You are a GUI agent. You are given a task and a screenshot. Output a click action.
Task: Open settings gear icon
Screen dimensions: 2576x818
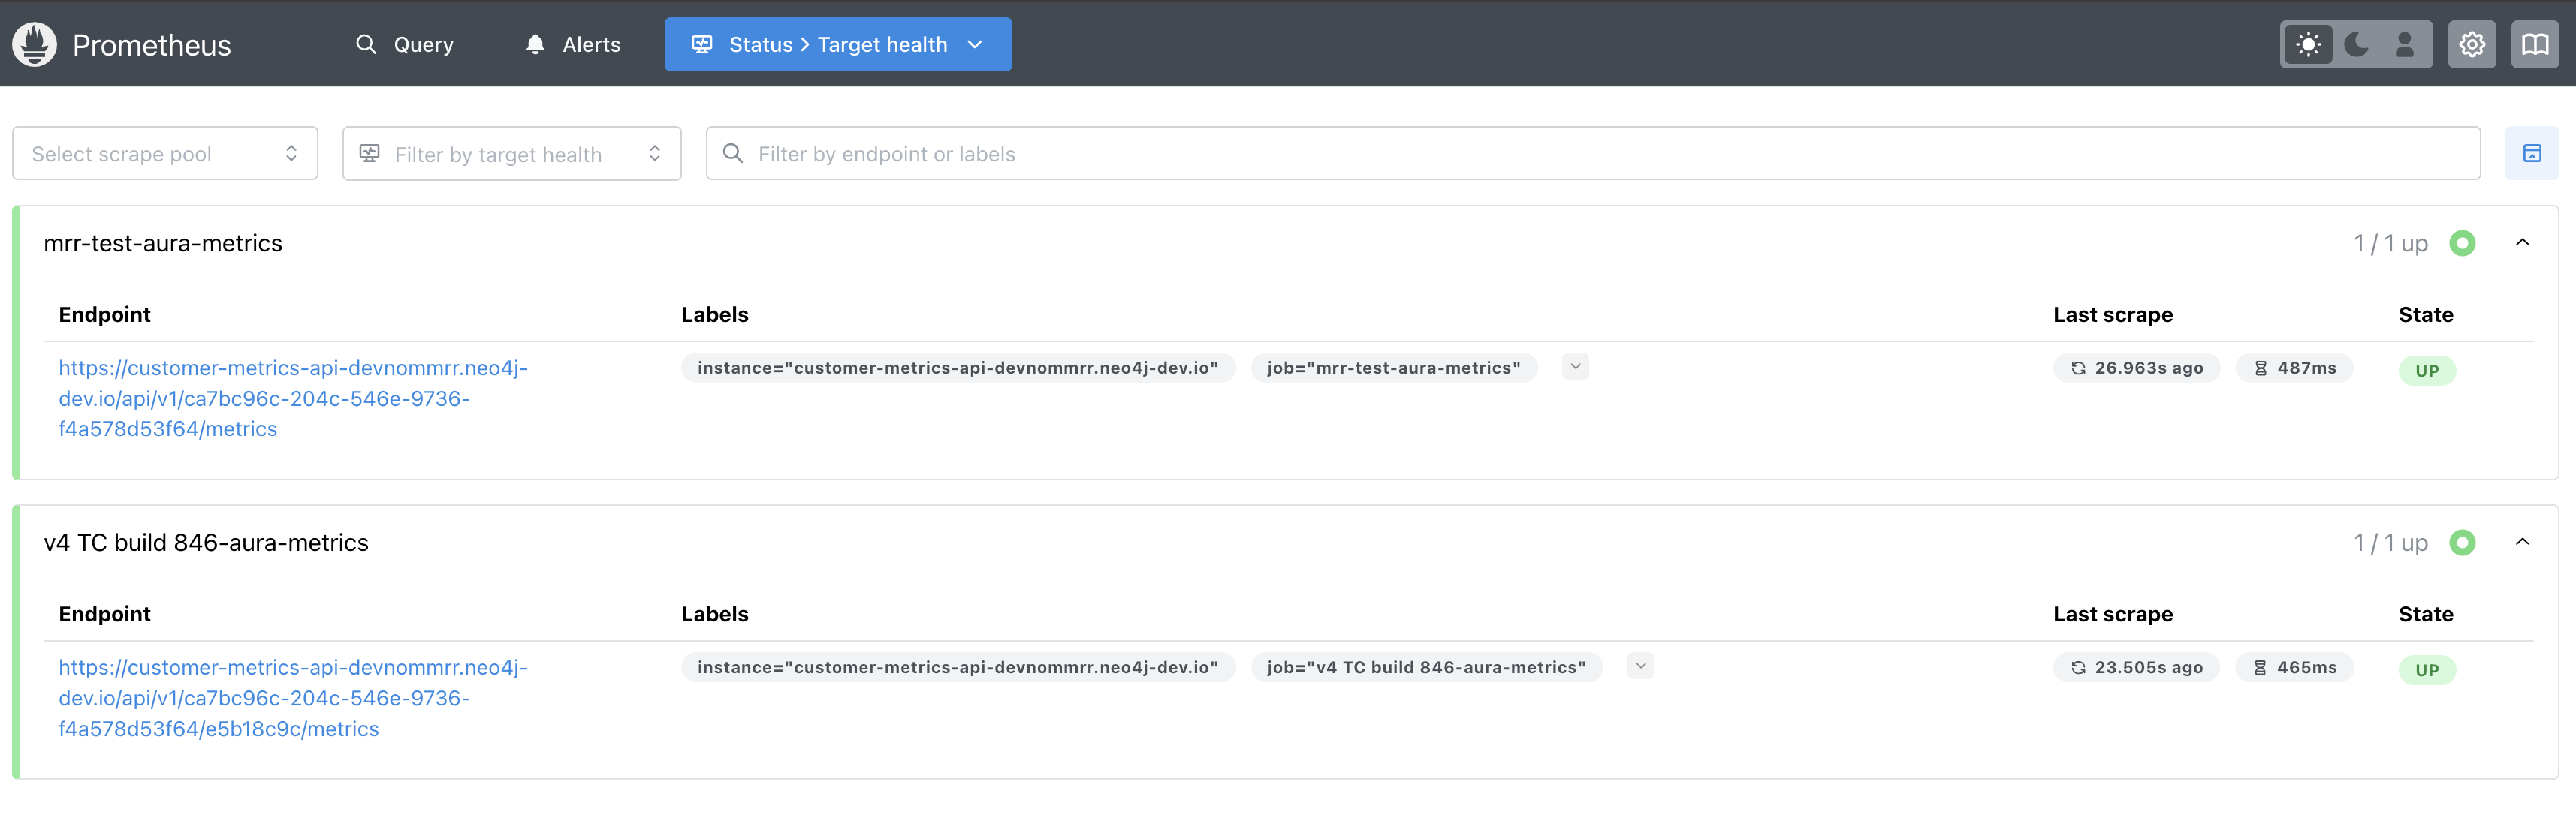pyautogui.click(x=2472, y=44)
